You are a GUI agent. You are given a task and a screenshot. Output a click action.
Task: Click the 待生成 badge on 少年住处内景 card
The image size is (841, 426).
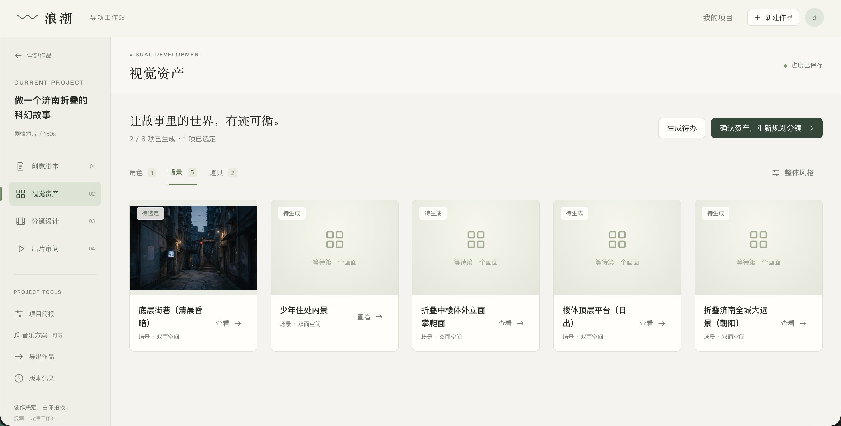(291, 213)
